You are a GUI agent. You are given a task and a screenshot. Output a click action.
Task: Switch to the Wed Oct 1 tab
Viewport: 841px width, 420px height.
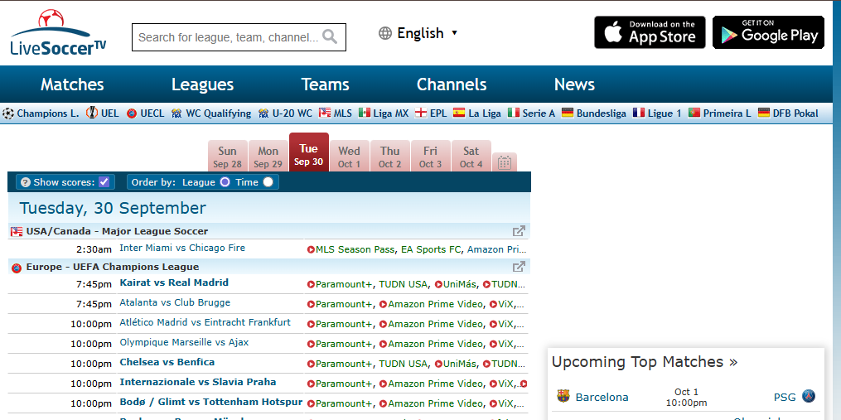[349, 157]
